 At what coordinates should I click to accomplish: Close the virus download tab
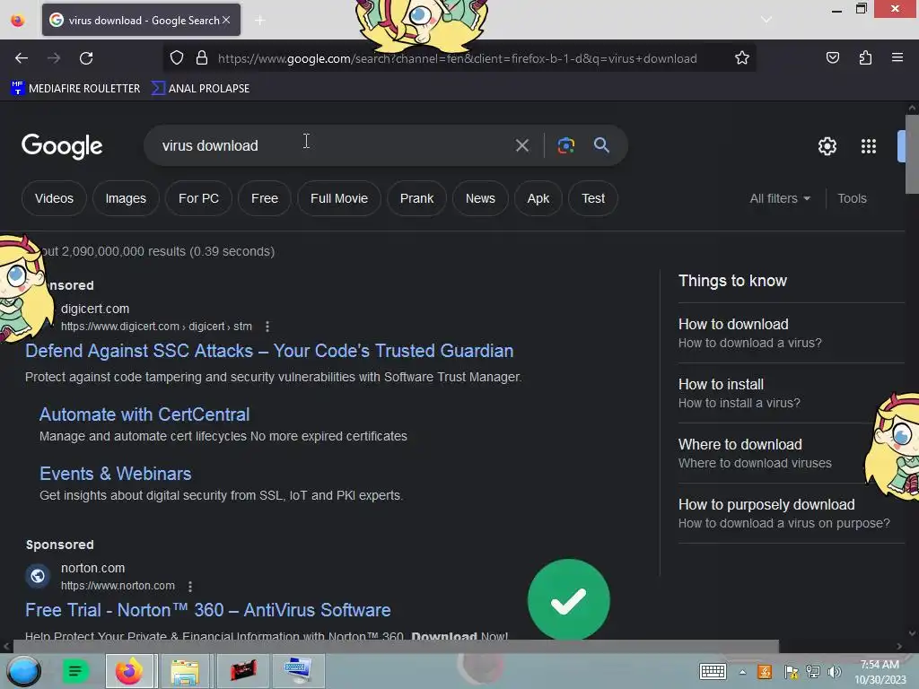click(x=226, y=20)
